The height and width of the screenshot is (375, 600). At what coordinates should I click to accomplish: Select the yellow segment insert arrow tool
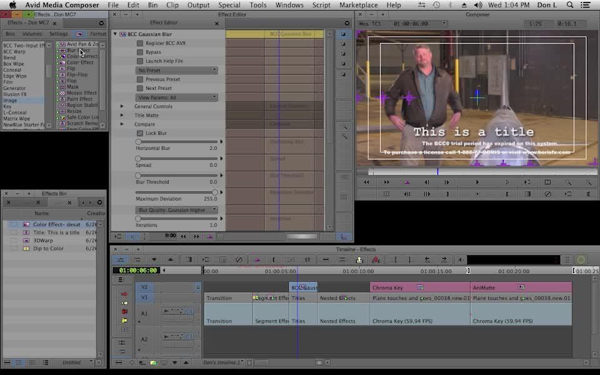click(124, 302)
